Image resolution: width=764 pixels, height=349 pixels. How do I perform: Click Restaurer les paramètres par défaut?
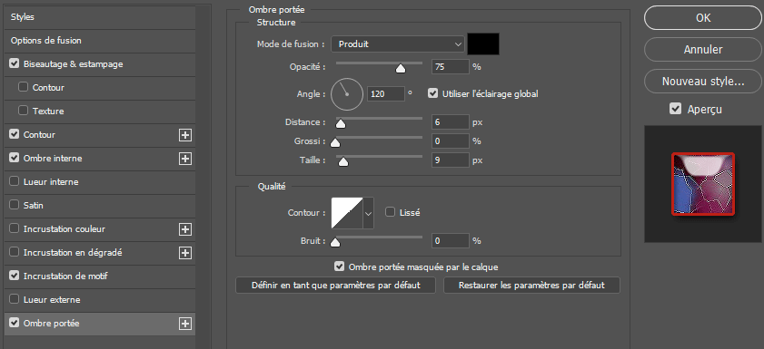[x=531, y=286]
